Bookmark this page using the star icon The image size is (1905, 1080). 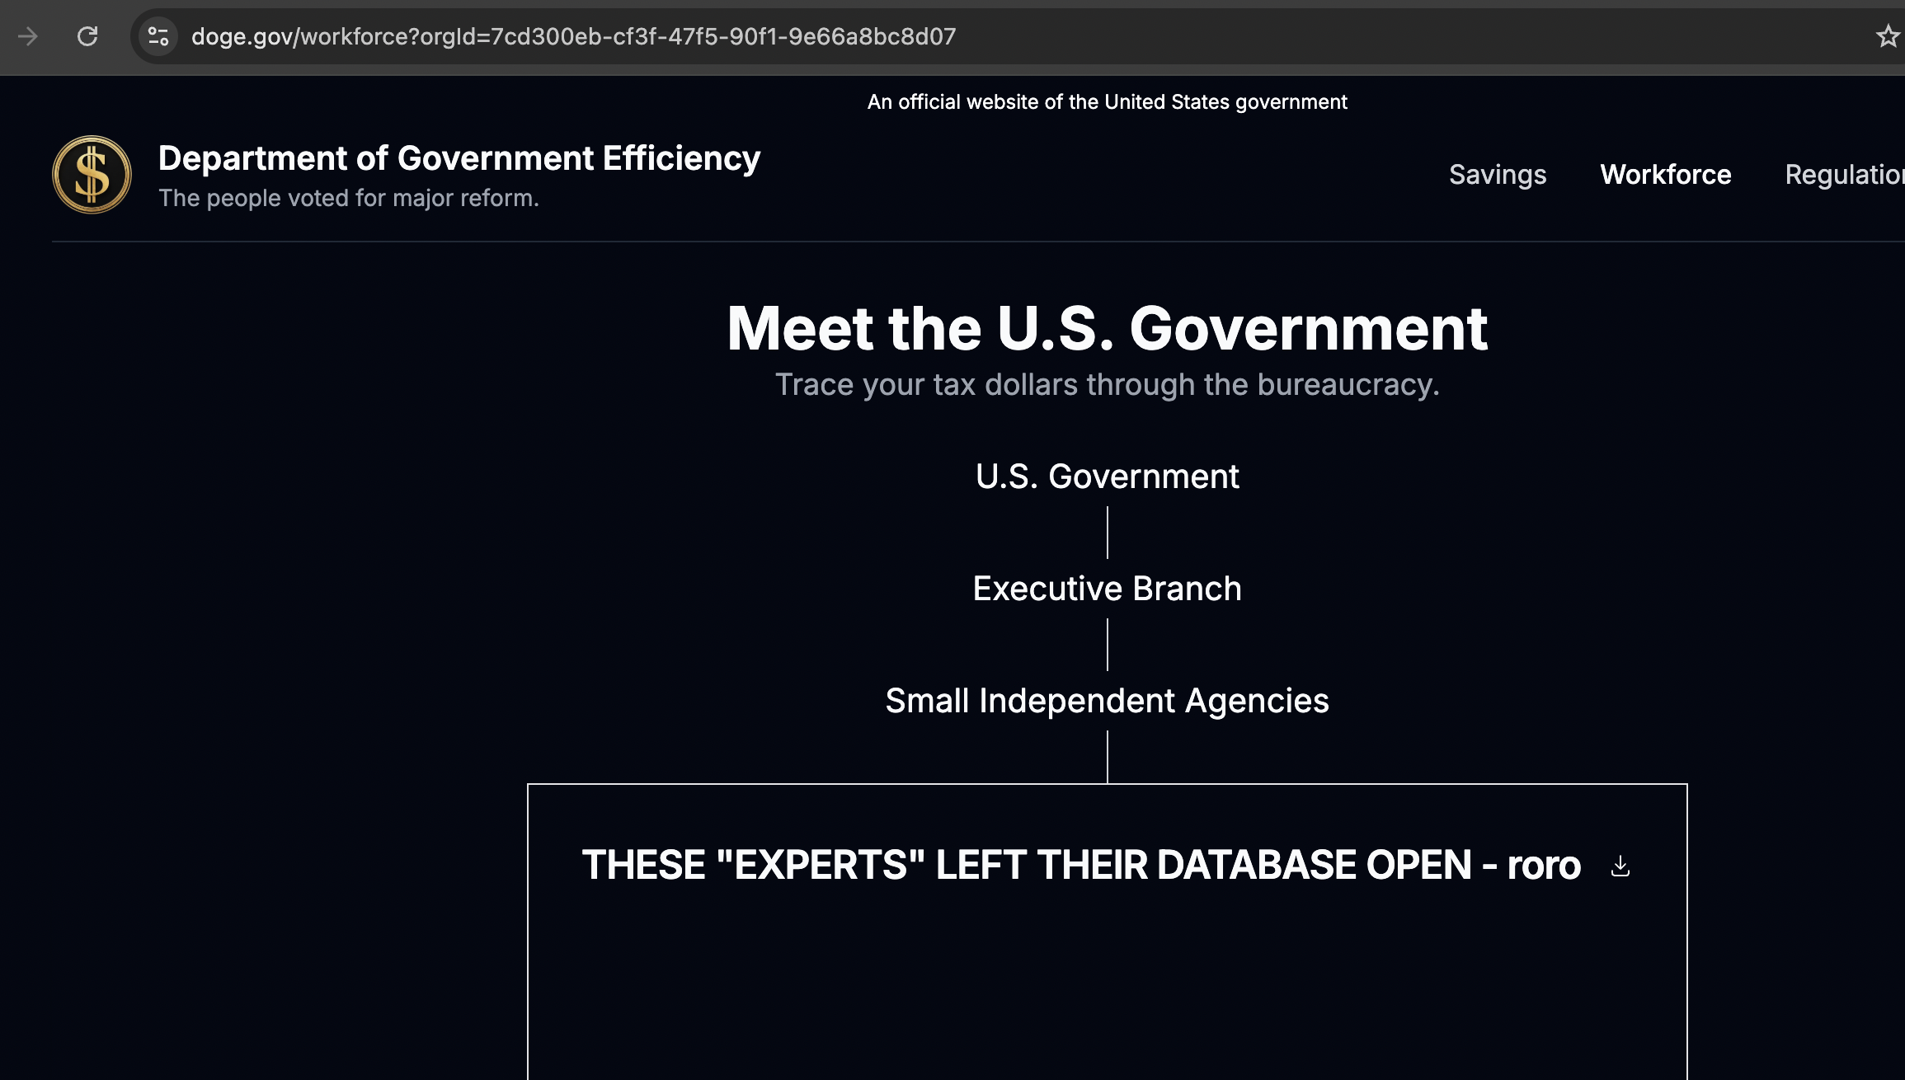click(x=1889, y=36)
